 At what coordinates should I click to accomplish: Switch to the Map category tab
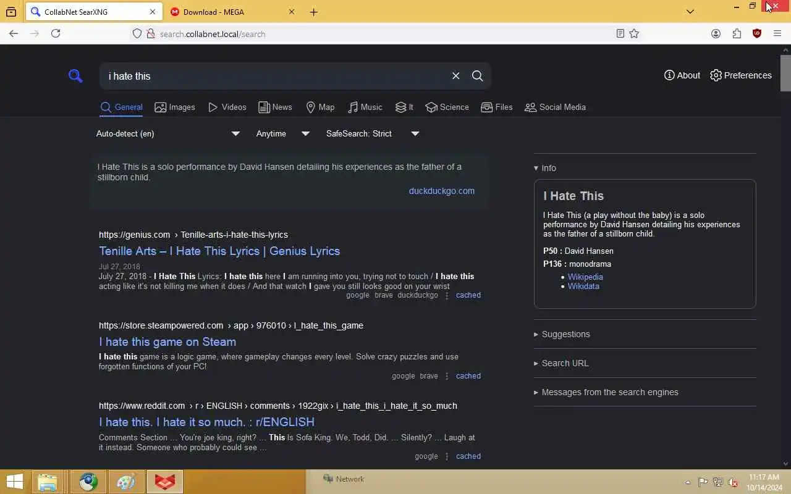(320, 107)
